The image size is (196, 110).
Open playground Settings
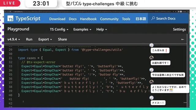click(x=179, y=29)
